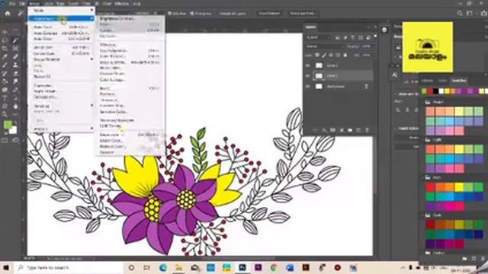Create a new layer icon
The image size is (488, 274).
[358, 130]
